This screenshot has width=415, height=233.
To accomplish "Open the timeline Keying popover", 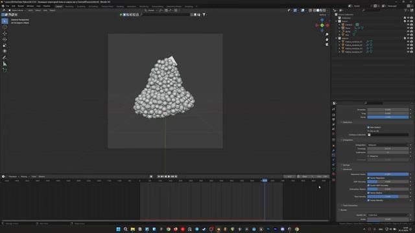I will 24,177.
